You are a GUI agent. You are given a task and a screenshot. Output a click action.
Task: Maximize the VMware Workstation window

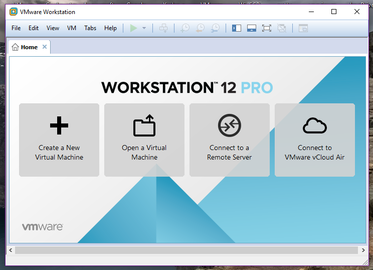[334, 12]
